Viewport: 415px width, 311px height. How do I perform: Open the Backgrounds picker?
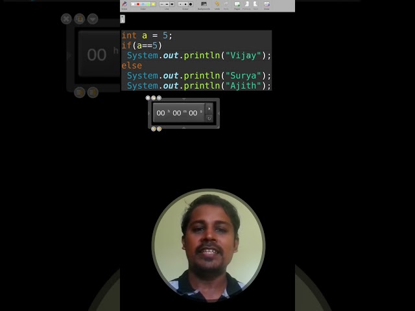pyautogui.click(x=204, y=4)
